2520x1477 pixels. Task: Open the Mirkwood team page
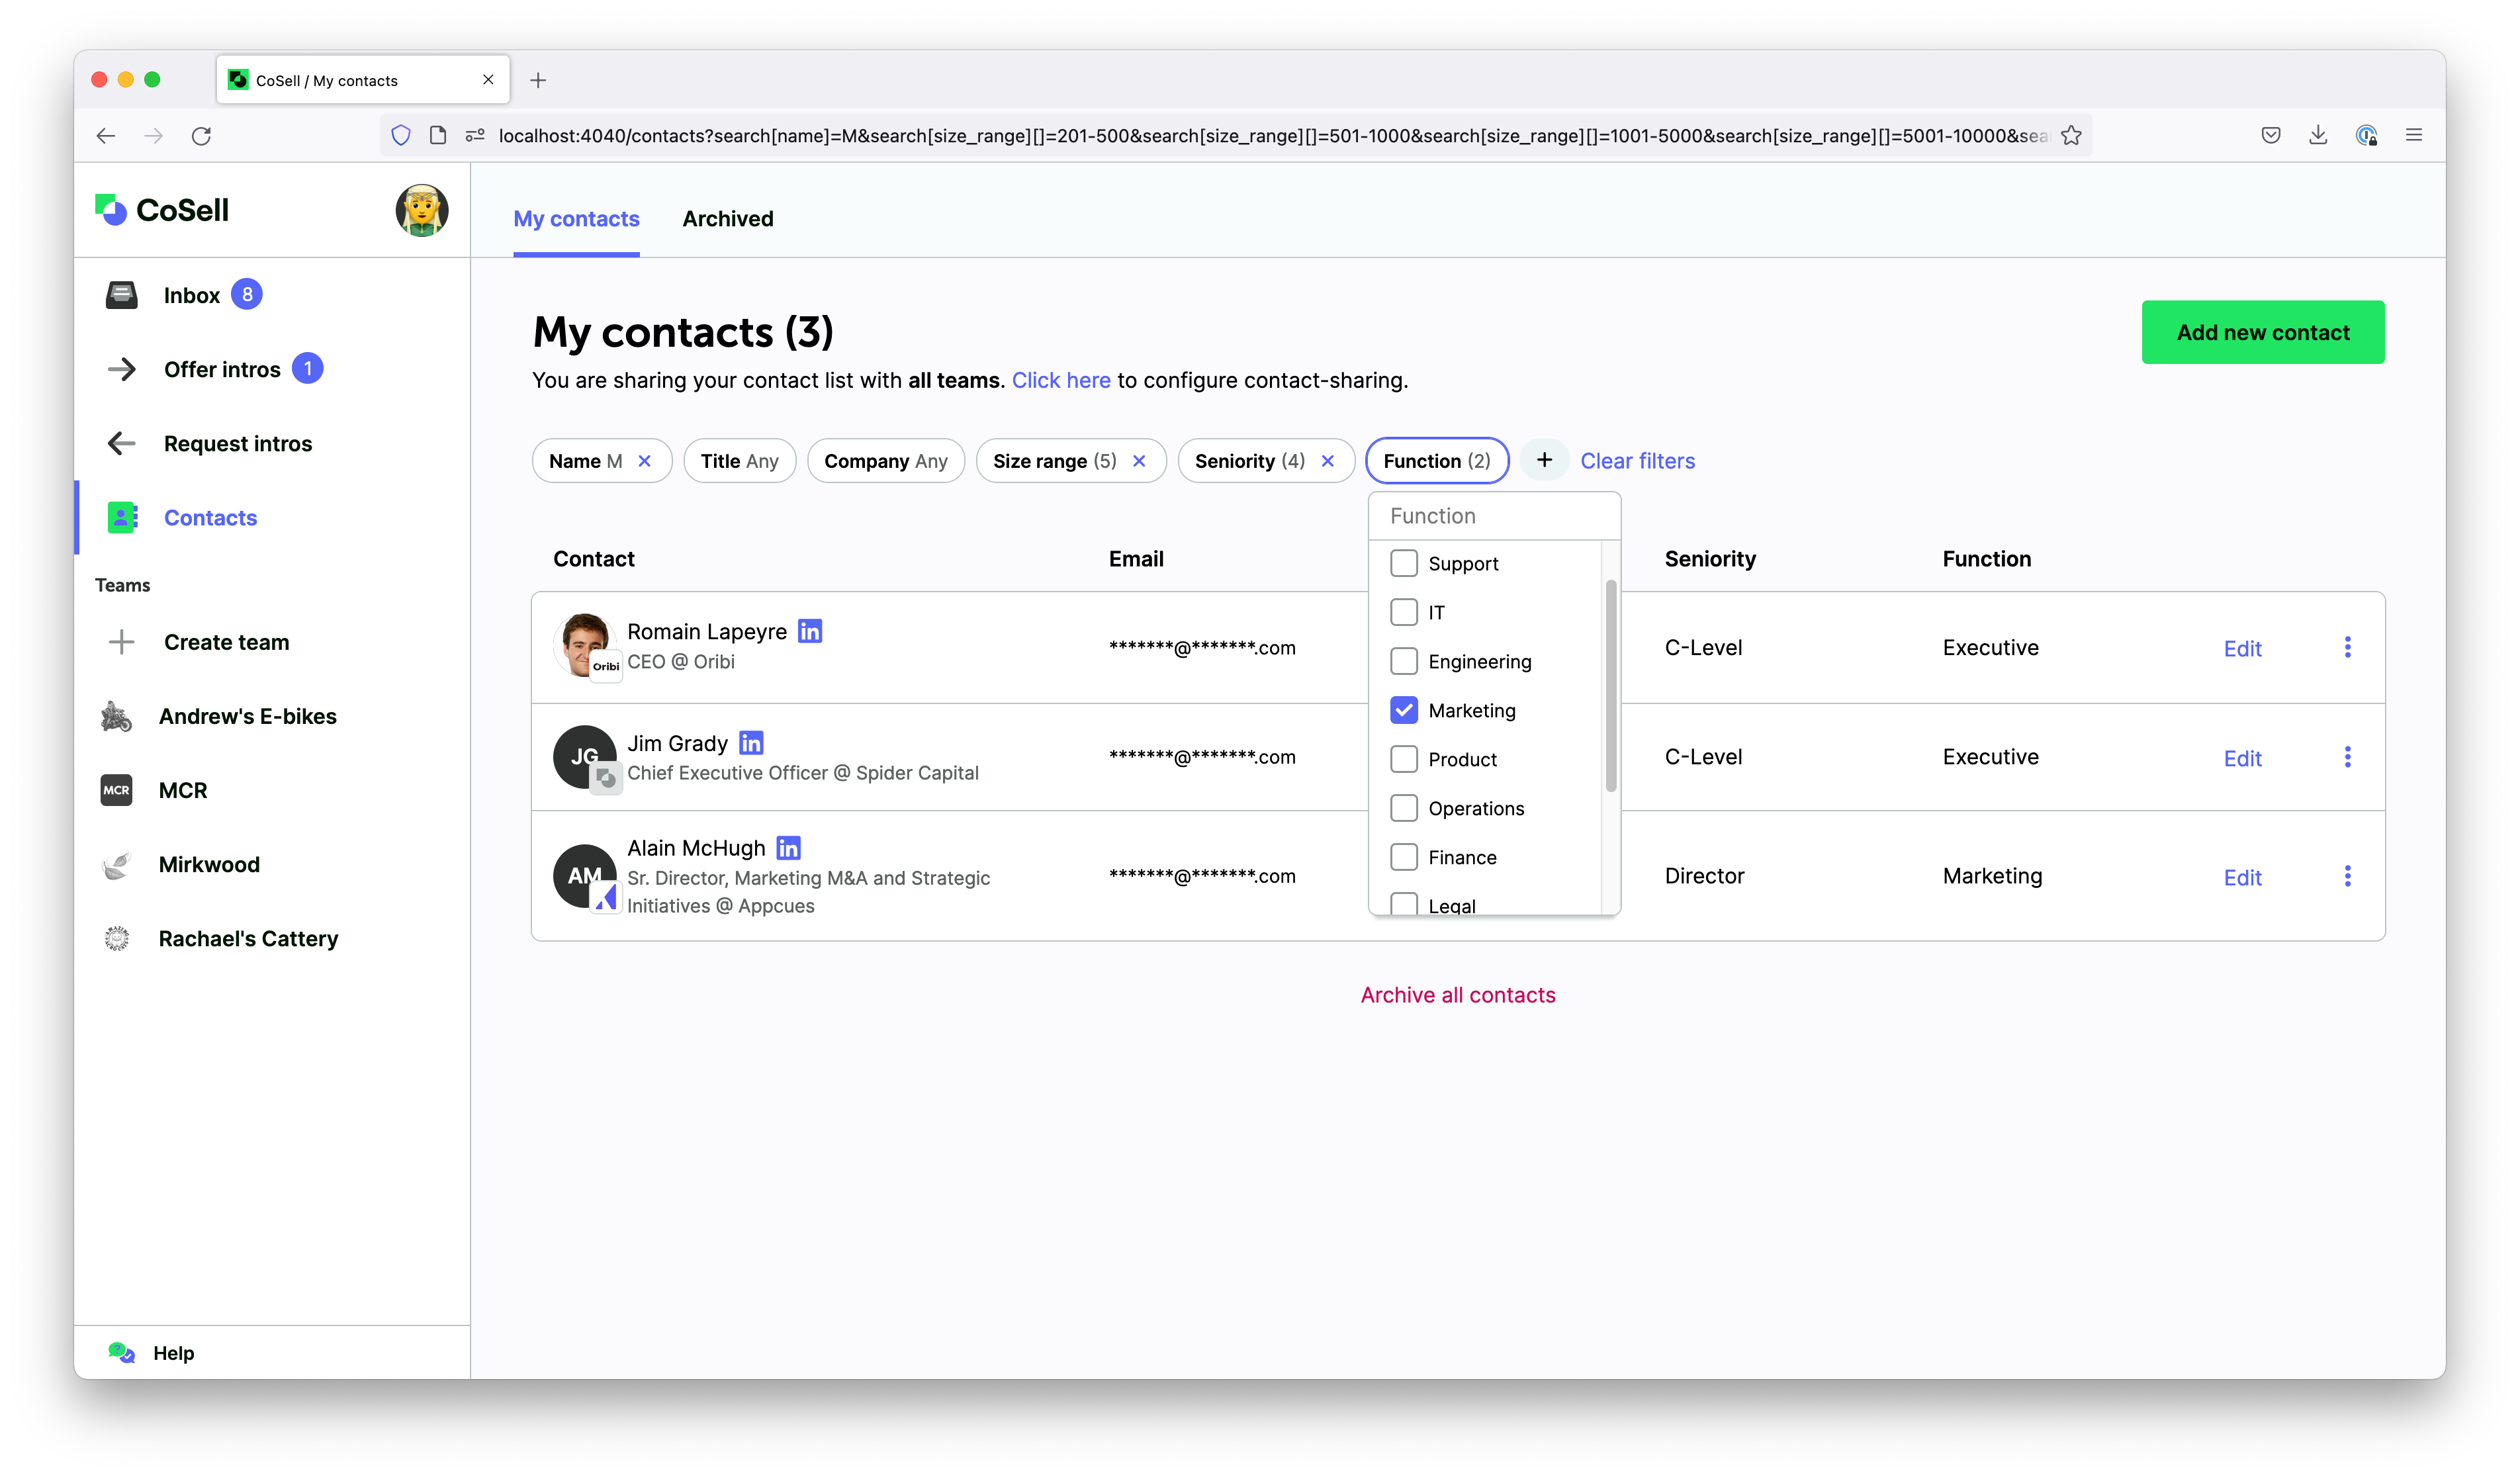209,864
